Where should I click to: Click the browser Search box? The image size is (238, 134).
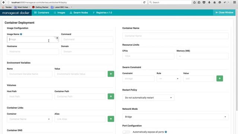(170, 3)
